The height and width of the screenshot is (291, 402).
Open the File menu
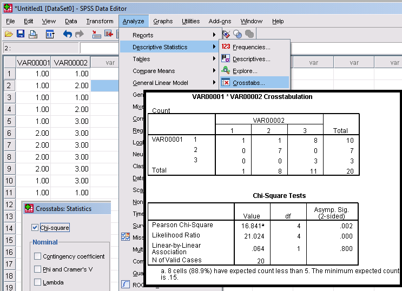pos(10,21)
